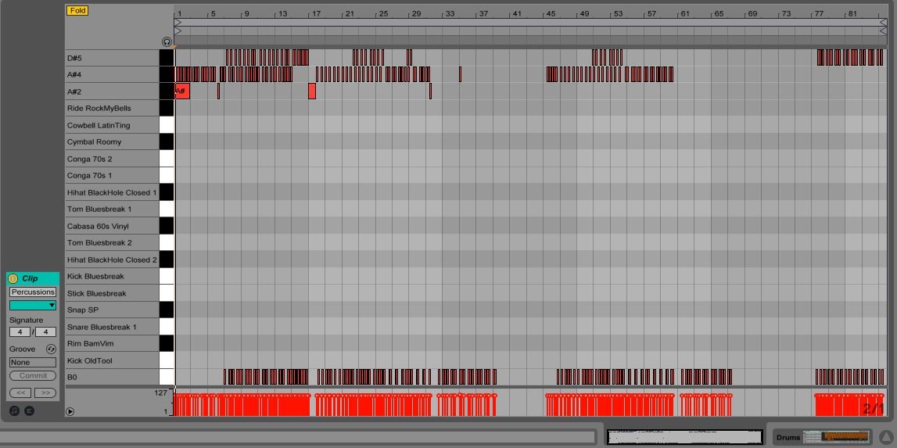Screen dimensions: 897x448
Task: Select the Conga 70s 1 lane
Action: pyautogui.click(x=112, y=176)
